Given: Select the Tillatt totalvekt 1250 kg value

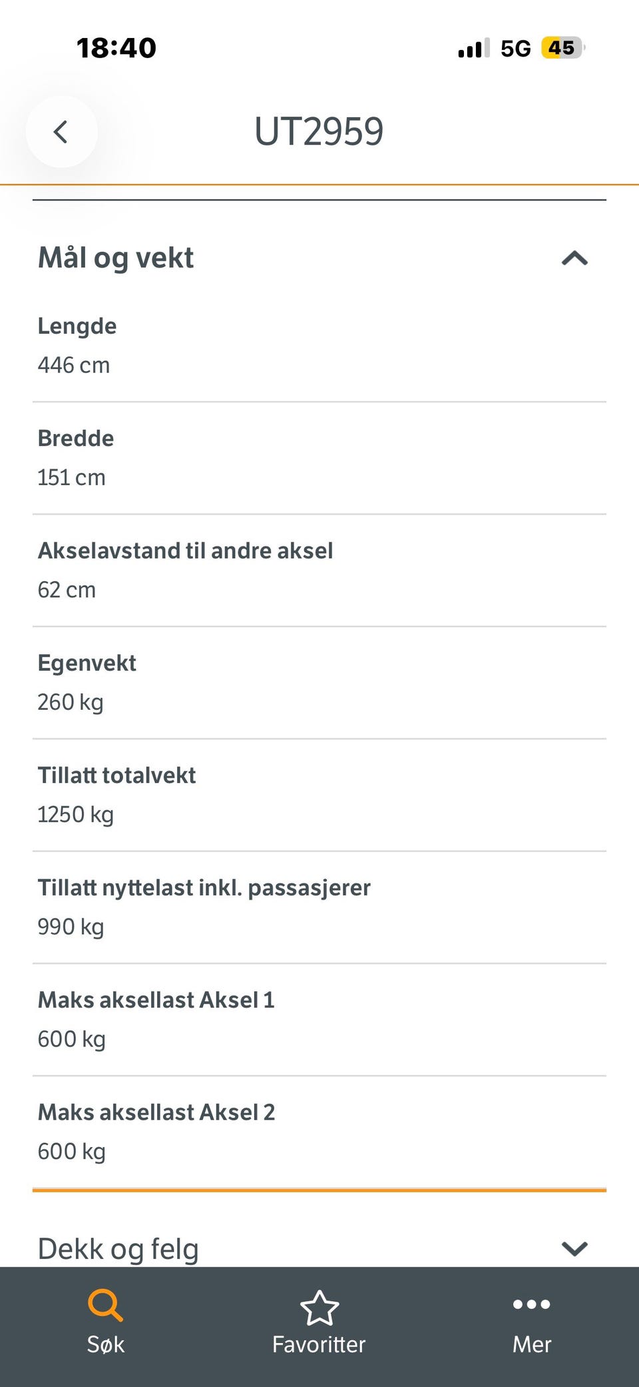Looking at the screenshot, I should [75, 815].
